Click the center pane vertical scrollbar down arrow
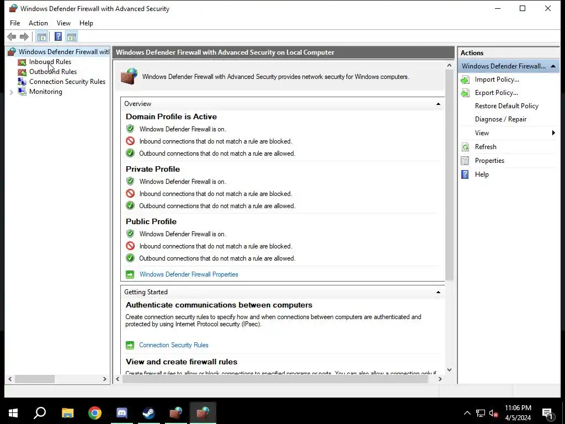This screenshot has width=565, height=424. point(449,369)
